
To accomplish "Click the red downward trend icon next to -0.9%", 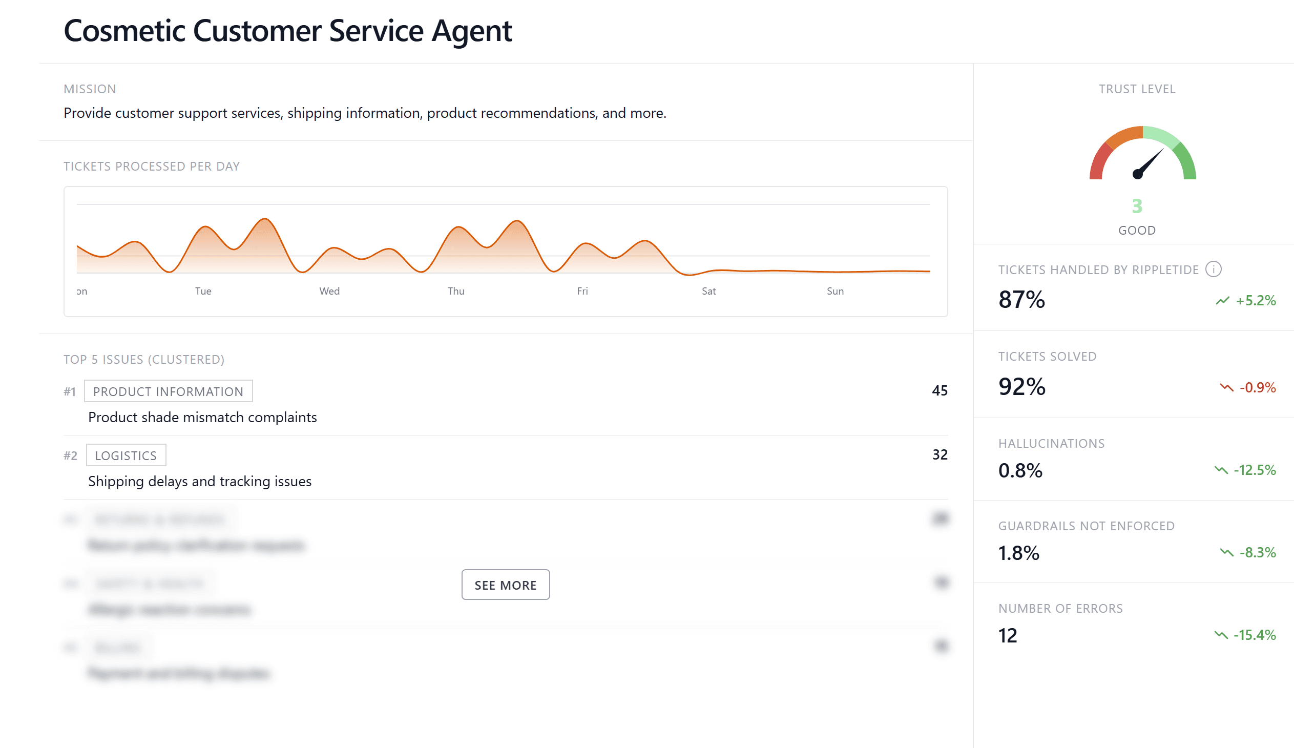I will [x=1226, y=387].
